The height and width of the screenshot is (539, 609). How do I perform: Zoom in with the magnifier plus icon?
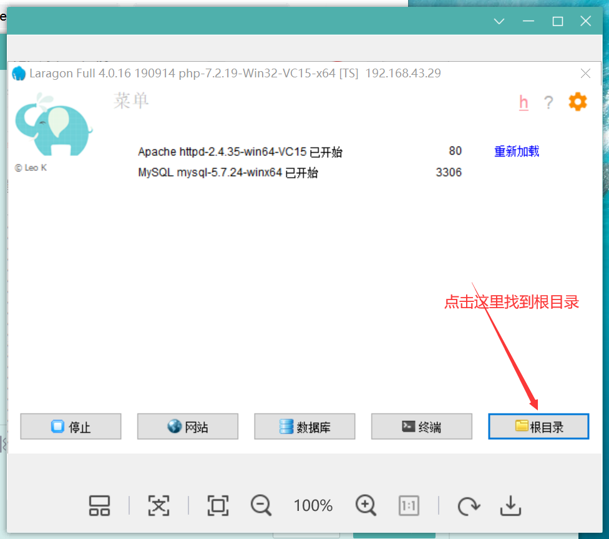tap(366, 505)
